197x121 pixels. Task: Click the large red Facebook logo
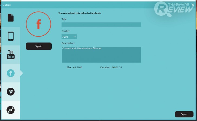click(39, 24)
